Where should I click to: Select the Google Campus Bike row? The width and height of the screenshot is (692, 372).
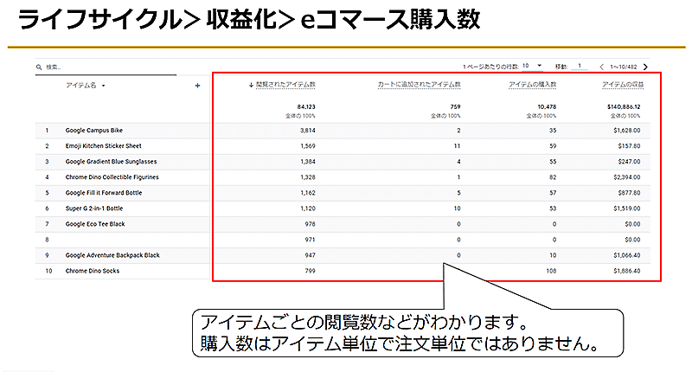click(100, 131)
